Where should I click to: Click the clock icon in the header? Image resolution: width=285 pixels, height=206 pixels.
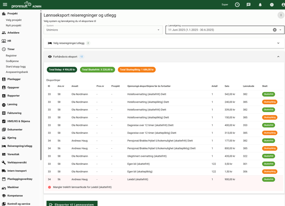click(x=237, y=5)
